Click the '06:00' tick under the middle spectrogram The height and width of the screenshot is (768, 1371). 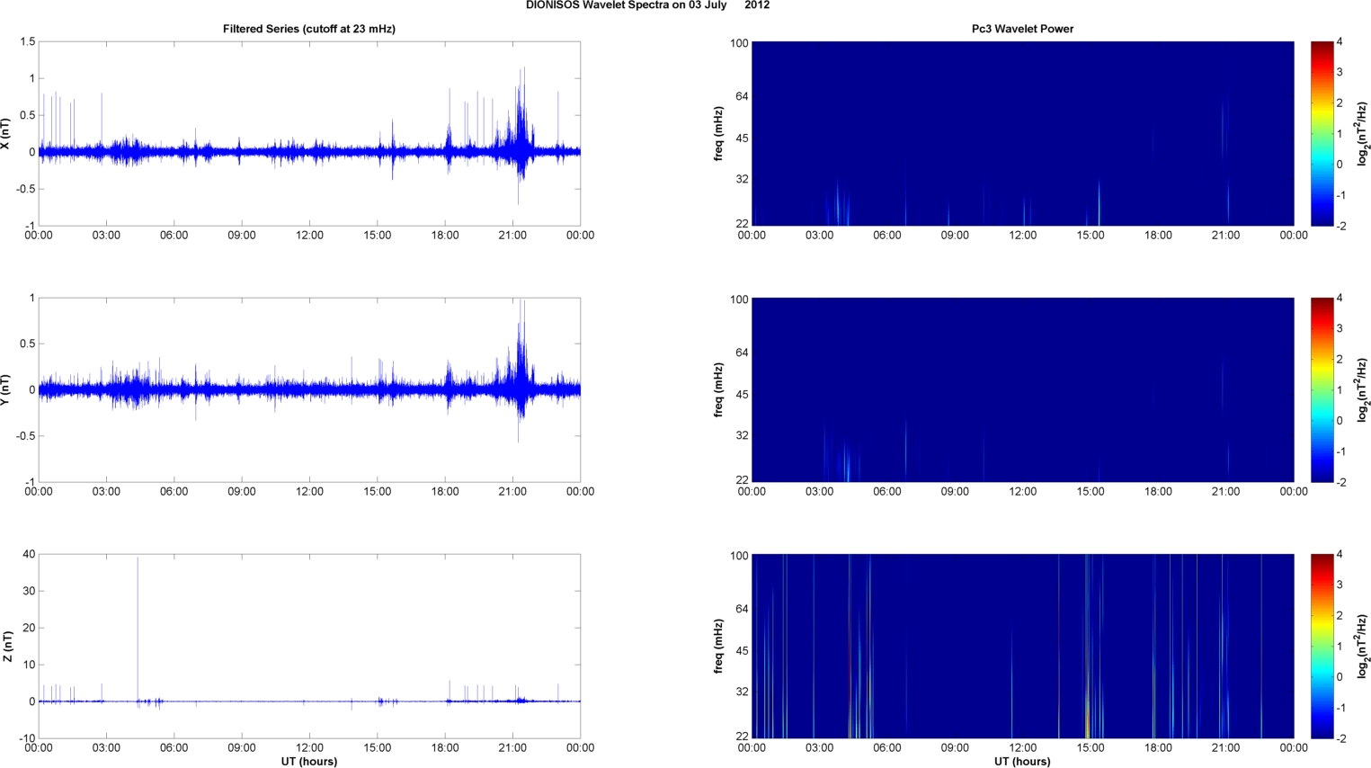pyautogui.click(x=887, y=492)
